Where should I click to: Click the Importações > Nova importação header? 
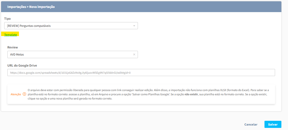[31, 7]
